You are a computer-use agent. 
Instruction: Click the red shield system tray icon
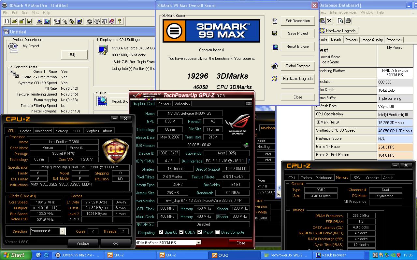point(398,255)
